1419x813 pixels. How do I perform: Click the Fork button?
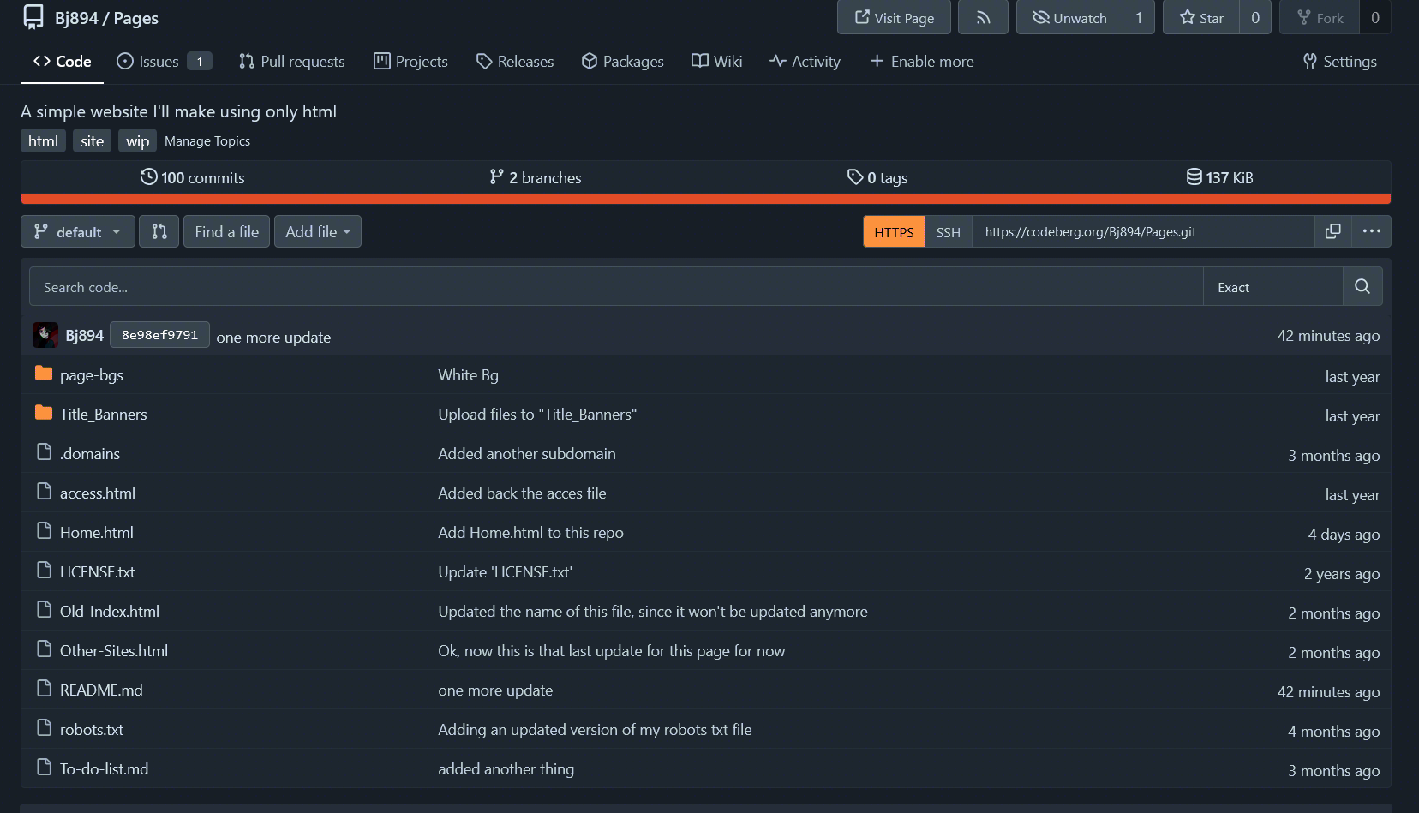pyautogui.click(x=1320, y=17)
